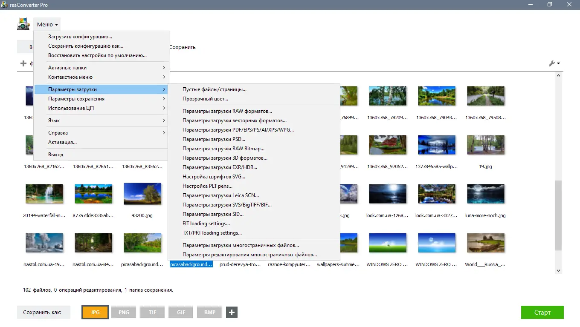Screen dimensions: 580x327
Task: Click the Сохранить button in the top toolbar
Action: click(183, 47)
